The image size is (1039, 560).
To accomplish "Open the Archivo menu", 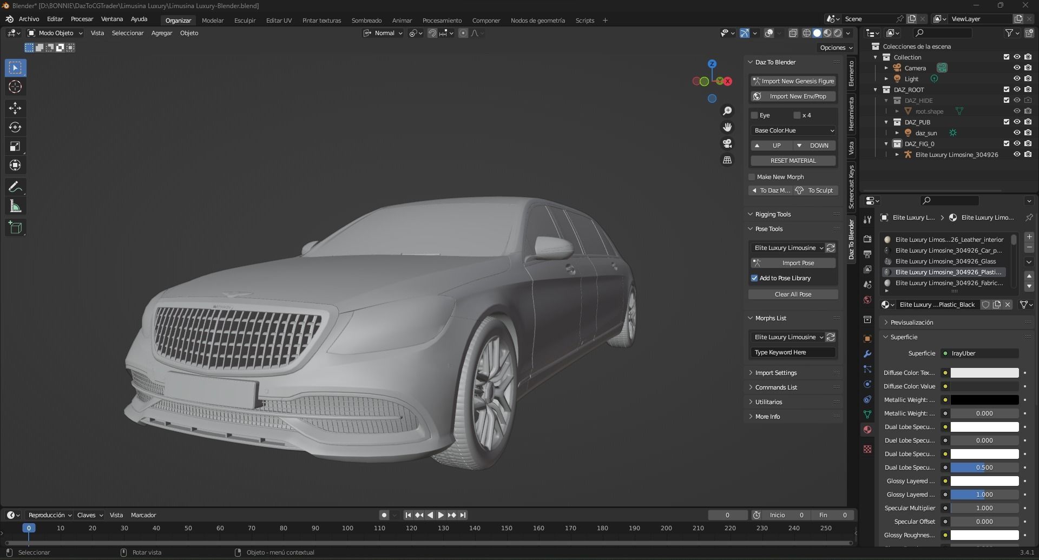I will tap(29, 19).
